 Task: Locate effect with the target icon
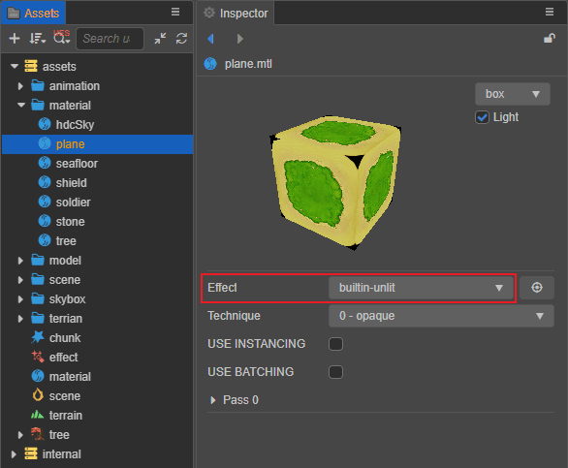[536, 288]
